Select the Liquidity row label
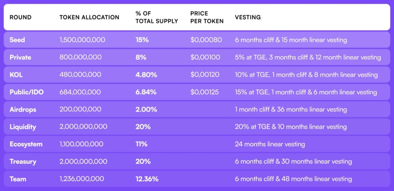 click(x=23, y=127)
